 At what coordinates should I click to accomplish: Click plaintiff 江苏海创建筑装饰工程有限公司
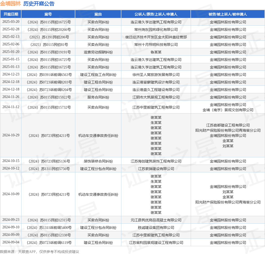(x=156, y=161)
